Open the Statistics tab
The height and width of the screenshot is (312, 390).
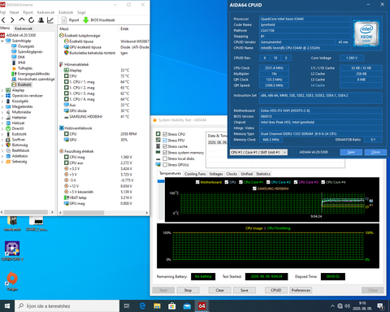(263, 174)
